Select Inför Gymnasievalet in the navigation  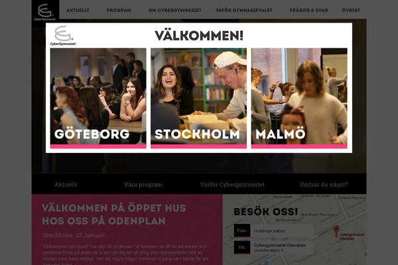[x=244, y=11]
